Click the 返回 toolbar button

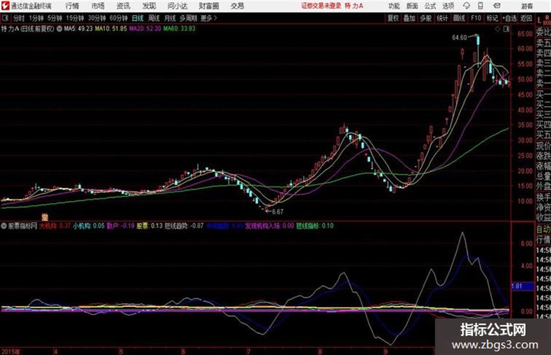(526, 18)
